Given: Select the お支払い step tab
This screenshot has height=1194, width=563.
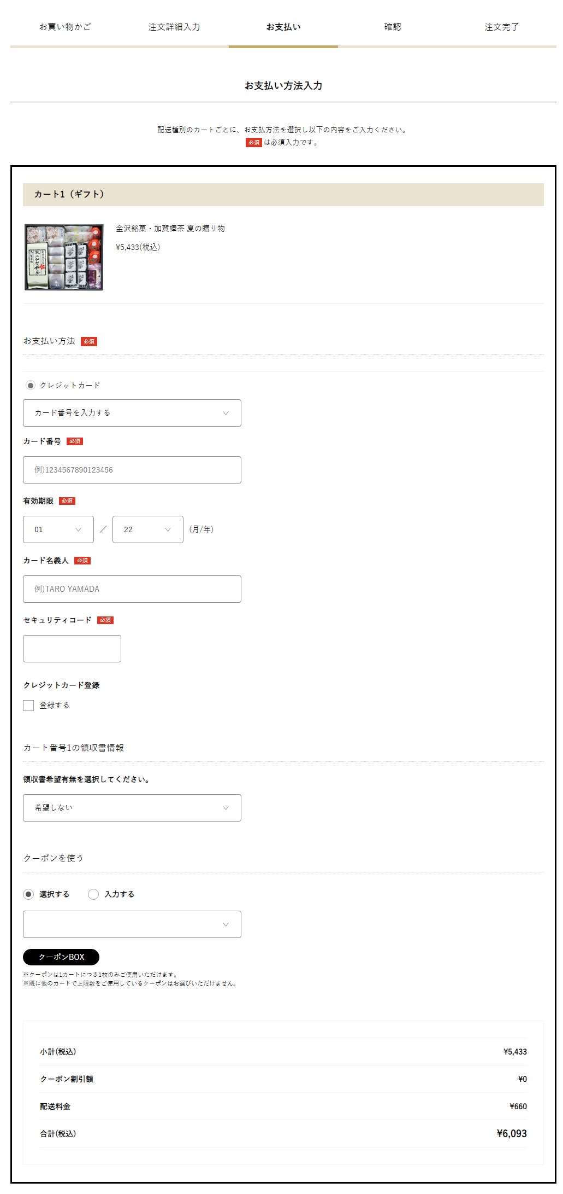Looking at the screenshot, I should coord(283,27).
